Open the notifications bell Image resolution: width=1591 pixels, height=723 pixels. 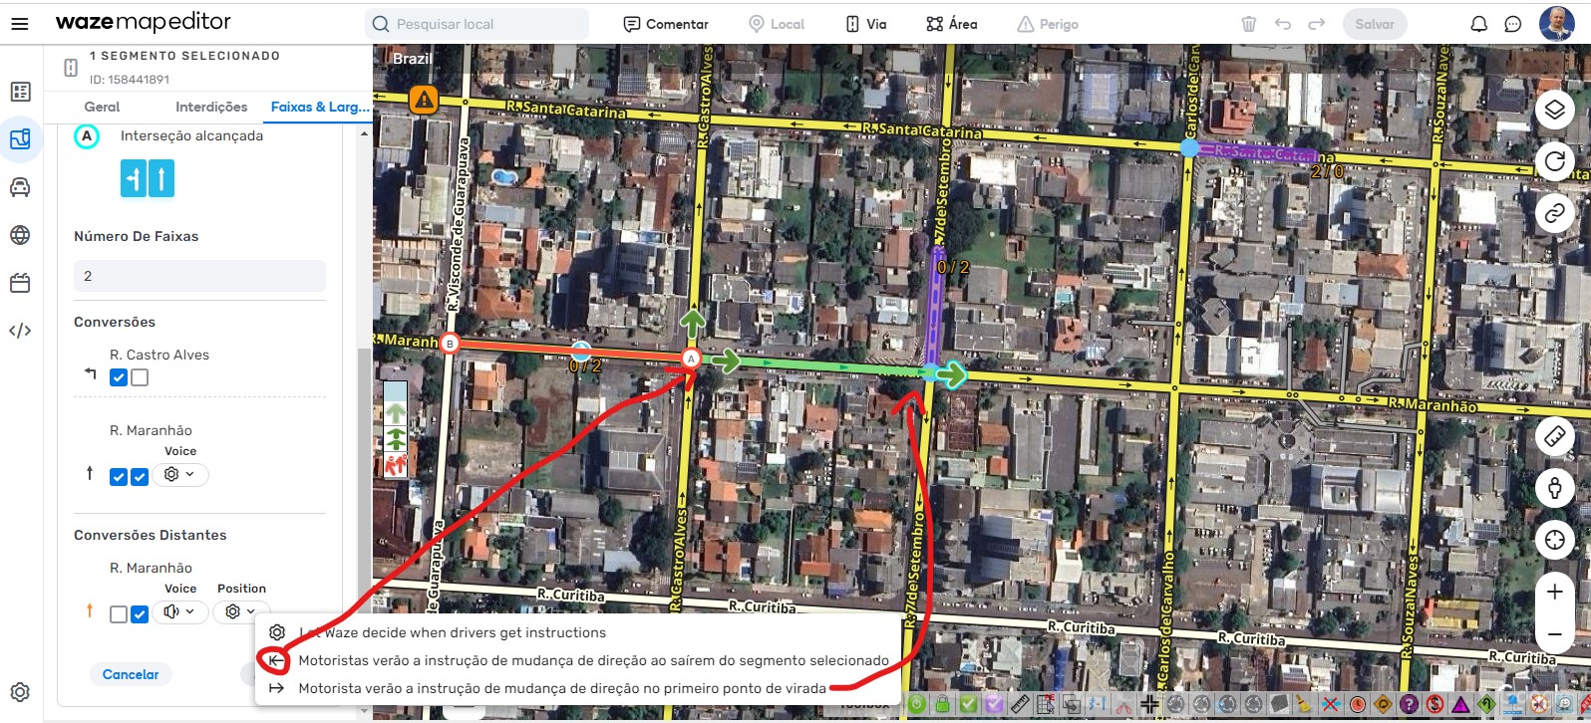point(1479,24)
